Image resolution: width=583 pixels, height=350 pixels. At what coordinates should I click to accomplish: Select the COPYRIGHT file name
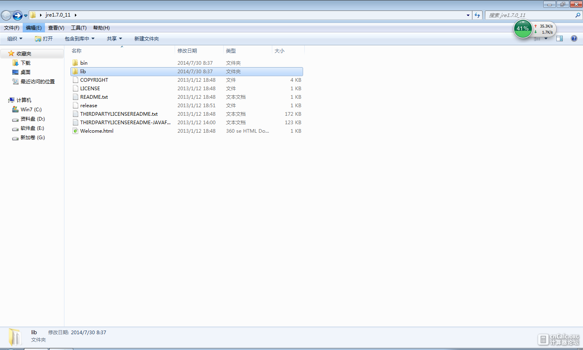tap(94, 80)
